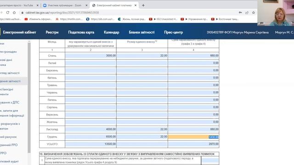Open the minfin.com bookmark
294x165 pixels.
click(69, 19)
